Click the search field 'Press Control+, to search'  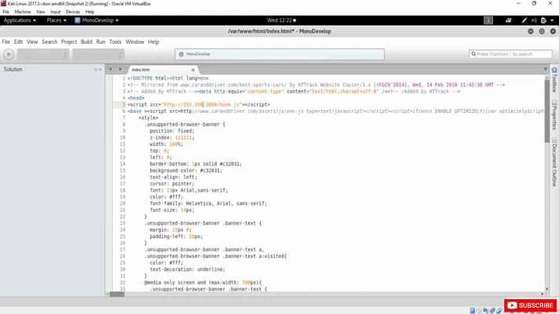tap(510, 54)
